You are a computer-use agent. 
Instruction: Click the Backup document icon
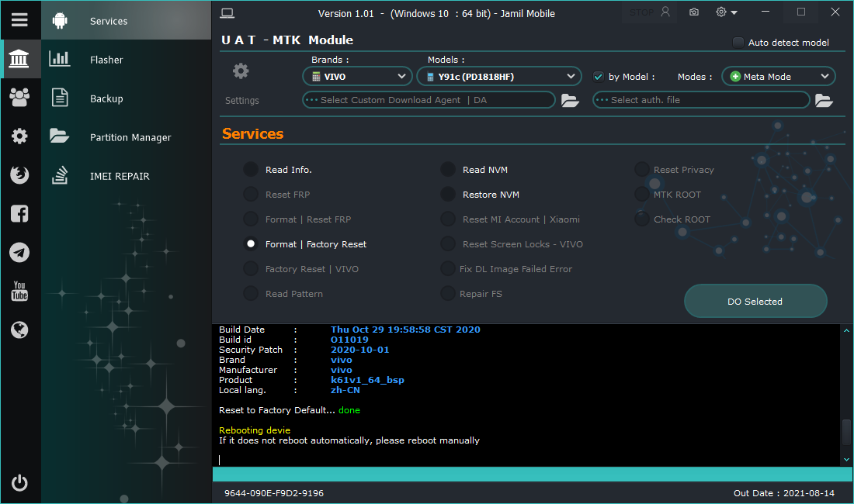pyautogui.click(x=59, y=98)
